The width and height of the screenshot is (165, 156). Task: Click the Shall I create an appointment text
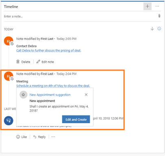tap(59, 109)
